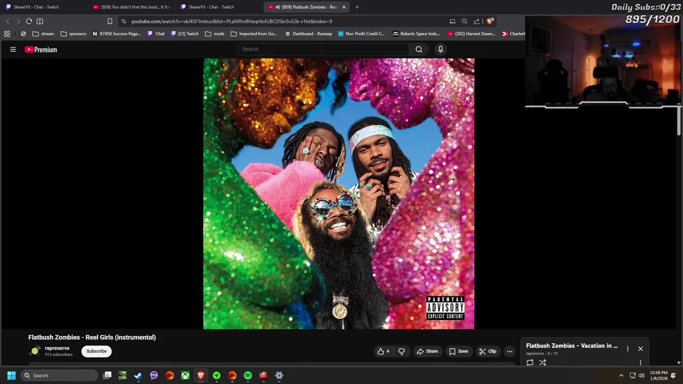
Task: Open the (21) Twitch bookmark
Action: pos(185,34)
